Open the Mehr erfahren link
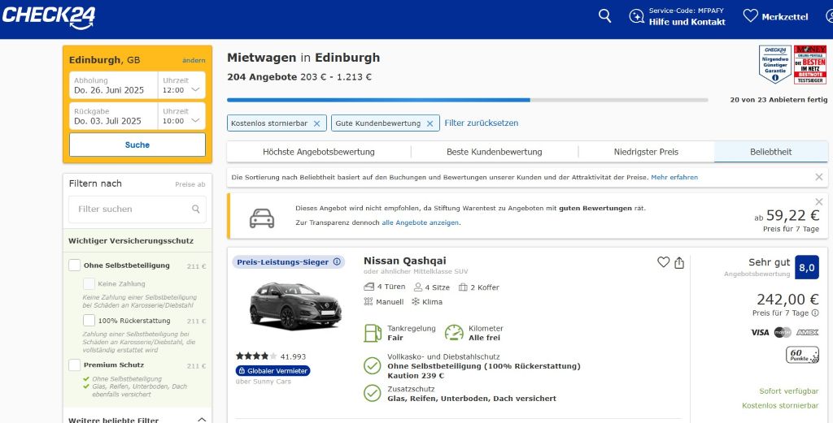The height and width of the screenshot is (423, 833). 674,177
